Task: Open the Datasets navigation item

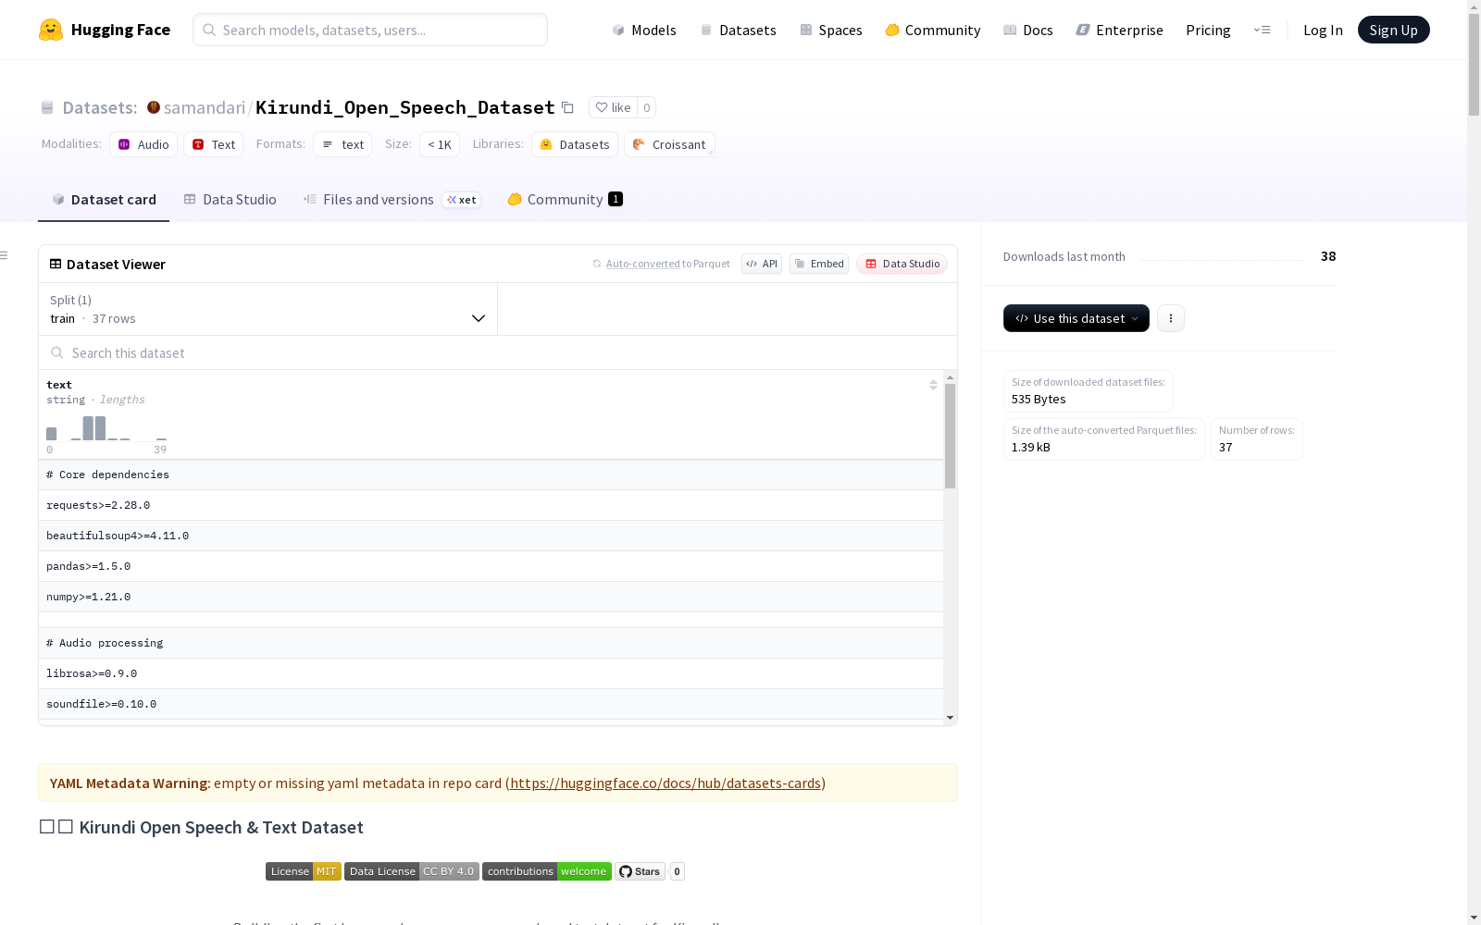Action: point(738,30)
